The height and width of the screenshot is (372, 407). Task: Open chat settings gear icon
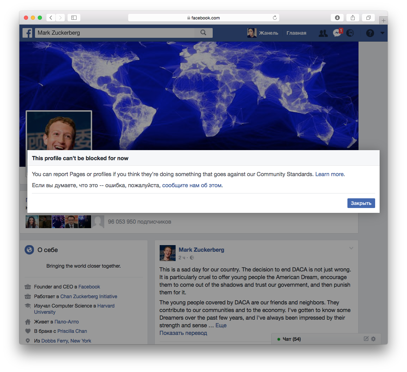373,339
